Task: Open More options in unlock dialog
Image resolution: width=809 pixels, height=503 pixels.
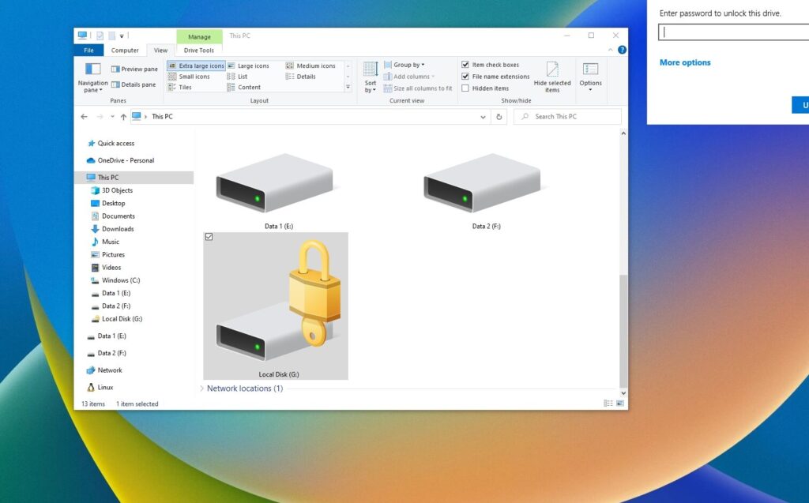Action: tap(685, 62)
